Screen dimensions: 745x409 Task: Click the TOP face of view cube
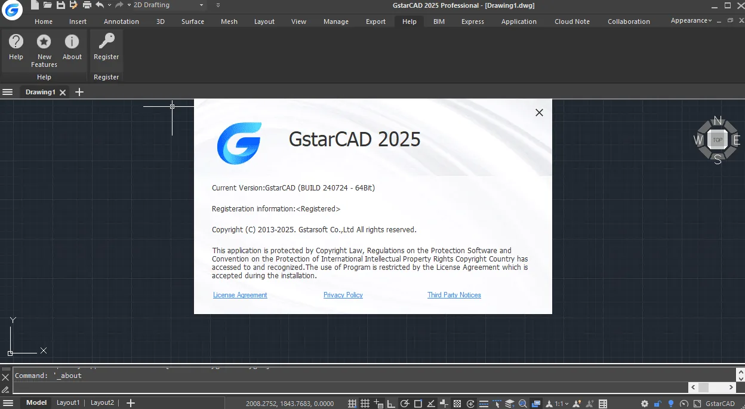[718, 140]
